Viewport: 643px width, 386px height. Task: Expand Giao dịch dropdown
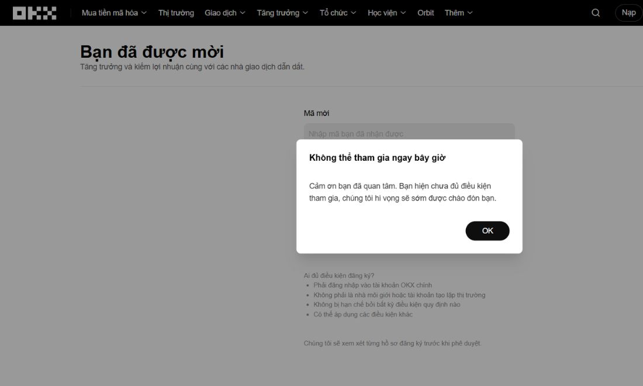tap(224, 13)
